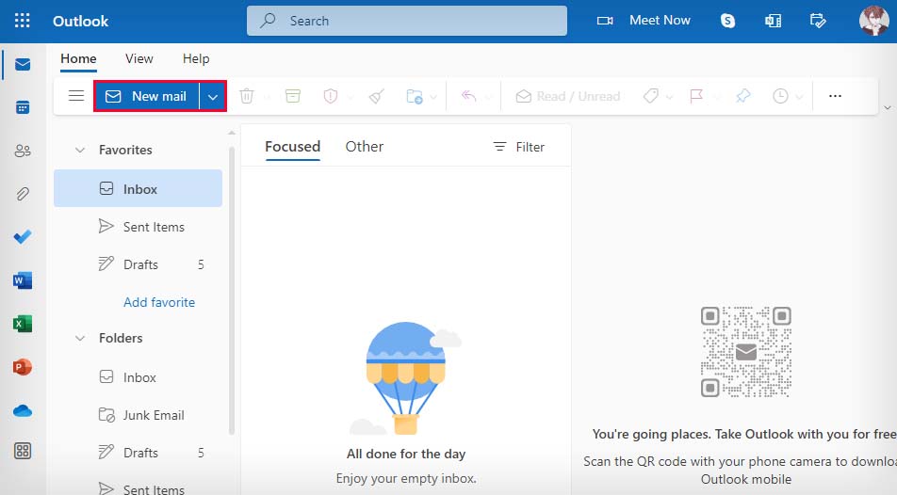Open Inbox under Folders
This screenshot has height=495, width=897.
click(x=138, y=377)
